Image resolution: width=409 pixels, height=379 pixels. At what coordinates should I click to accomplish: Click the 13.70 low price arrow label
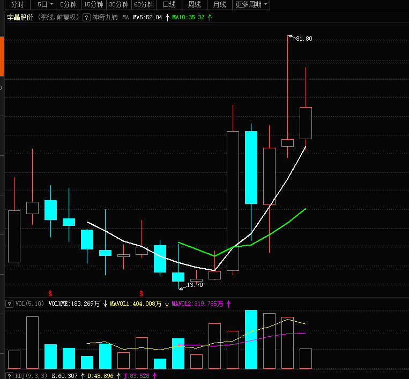[x=194, y=285]
